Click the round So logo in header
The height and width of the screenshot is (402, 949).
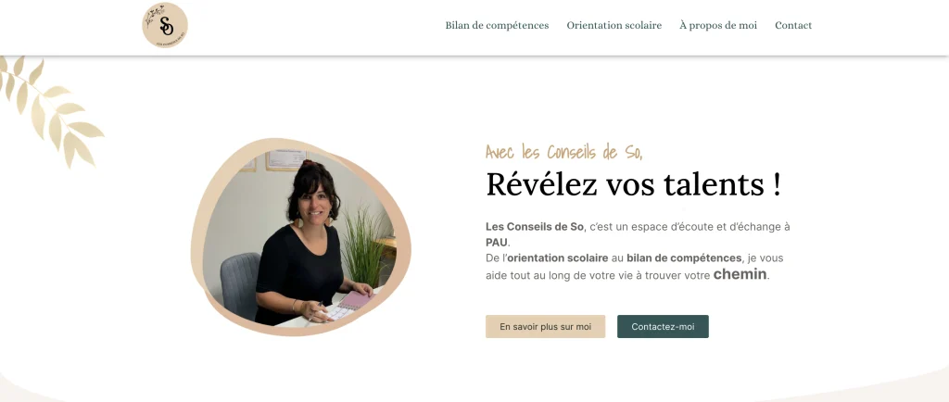click(165, 25)
